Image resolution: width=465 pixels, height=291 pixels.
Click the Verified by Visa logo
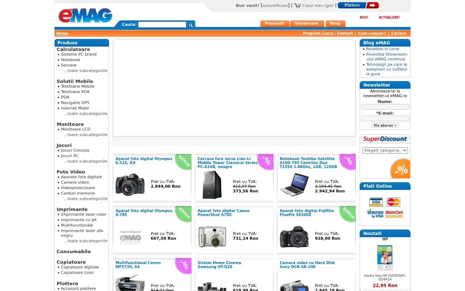(375, 214)
